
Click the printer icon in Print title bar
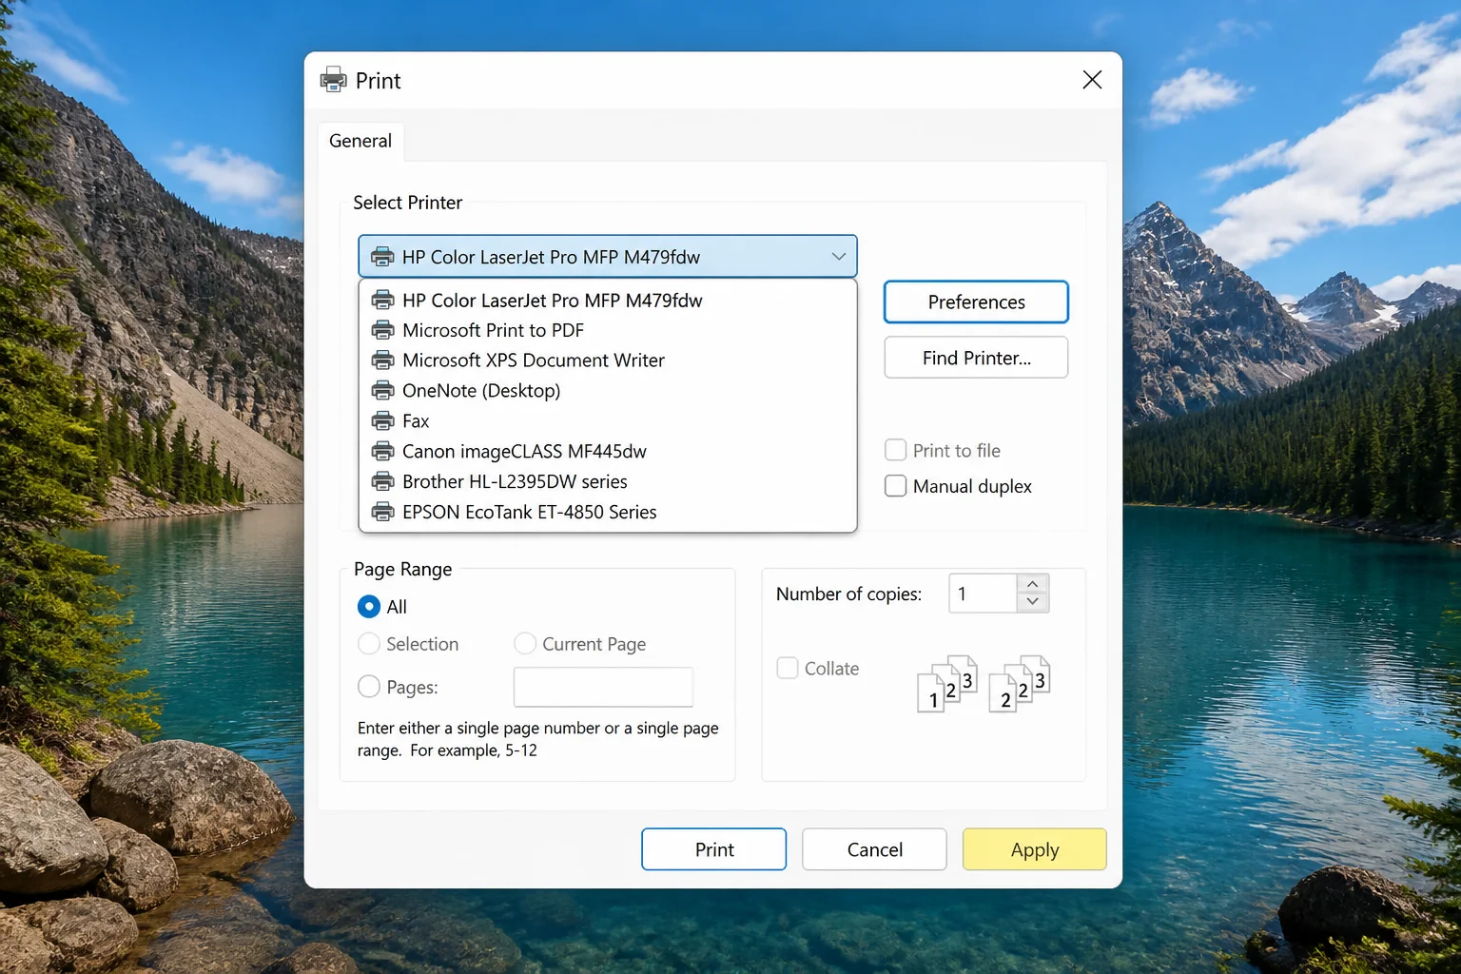pos(334,80)
